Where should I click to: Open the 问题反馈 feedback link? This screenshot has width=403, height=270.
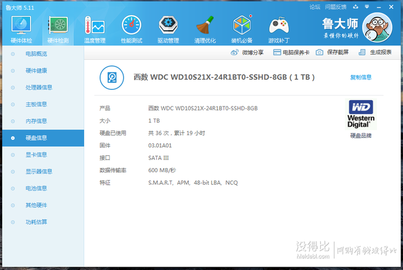[x=336, y=7]
